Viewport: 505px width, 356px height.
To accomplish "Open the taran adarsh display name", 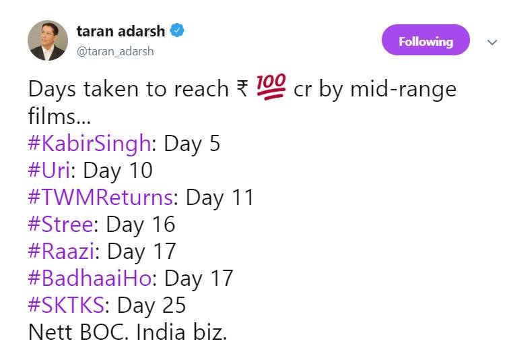I will [x=121, y=30].
